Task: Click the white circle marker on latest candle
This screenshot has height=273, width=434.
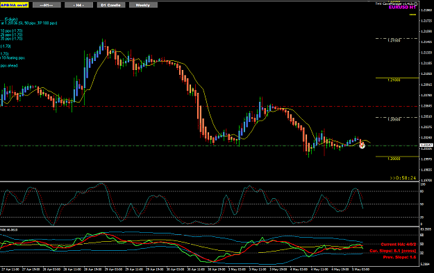Action: click(362, 146)
